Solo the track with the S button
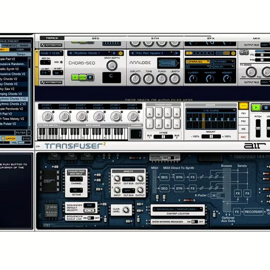Screen dimensions: 270x270 click(246, 52)
